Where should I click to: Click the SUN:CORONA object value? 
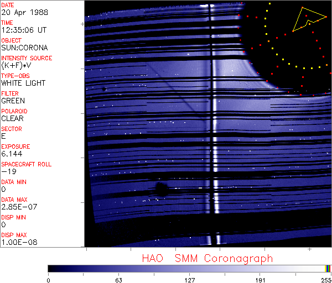pyautogui.click(x=24, y=48)
